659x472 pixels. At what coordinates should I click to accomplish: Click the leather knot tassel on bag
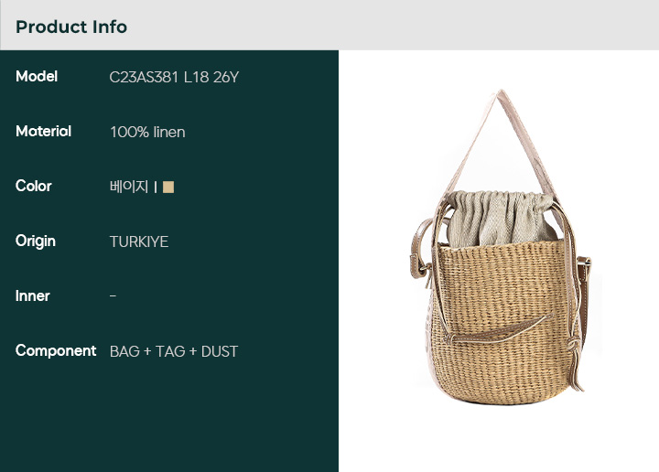coord(575,361)
